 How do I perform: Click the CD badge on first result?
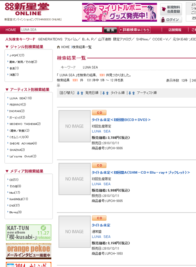99,113
